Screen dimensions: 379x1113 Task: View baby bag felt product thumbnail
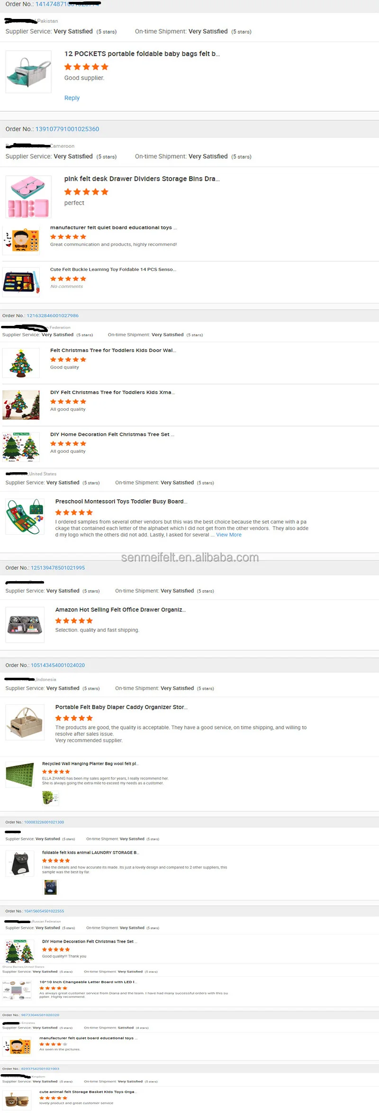point(28,72)
